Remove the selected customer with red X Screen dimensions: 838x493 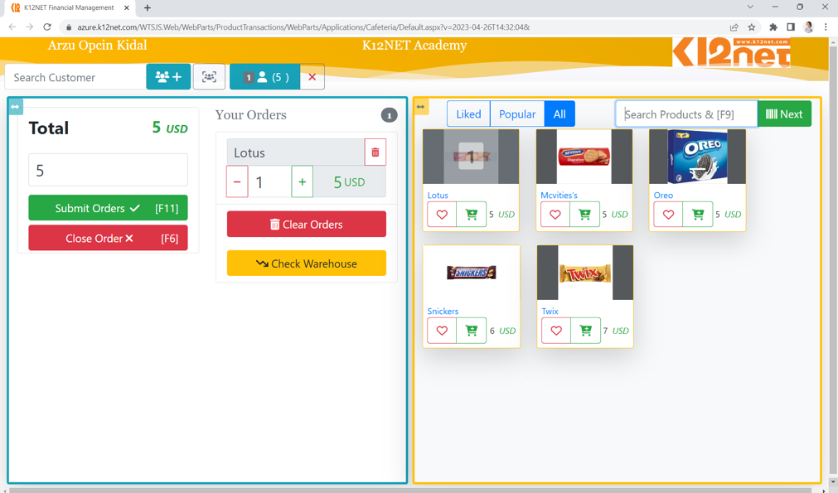[312, 77]
